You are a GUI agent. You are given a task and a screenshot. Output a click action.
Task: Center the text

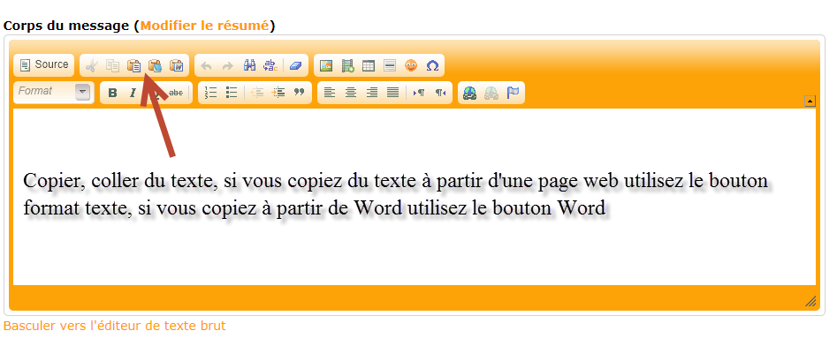tap(351, 93)
